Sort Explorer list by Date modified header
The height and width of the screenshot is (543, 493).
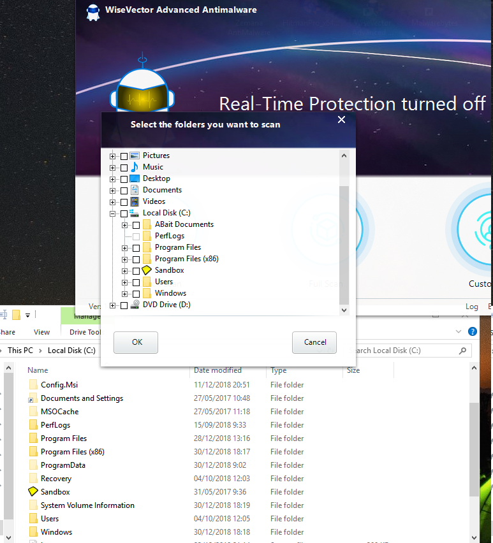coord(217,370)
